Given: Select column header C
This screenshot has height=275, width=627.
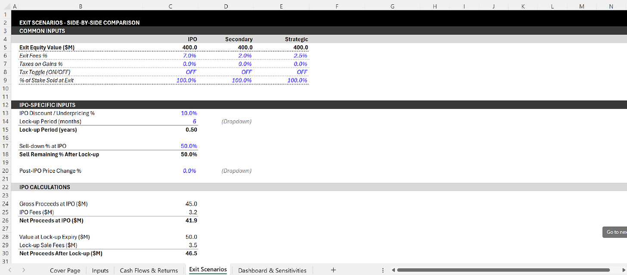Looking at the screenshot, I should tap(170, 6).
